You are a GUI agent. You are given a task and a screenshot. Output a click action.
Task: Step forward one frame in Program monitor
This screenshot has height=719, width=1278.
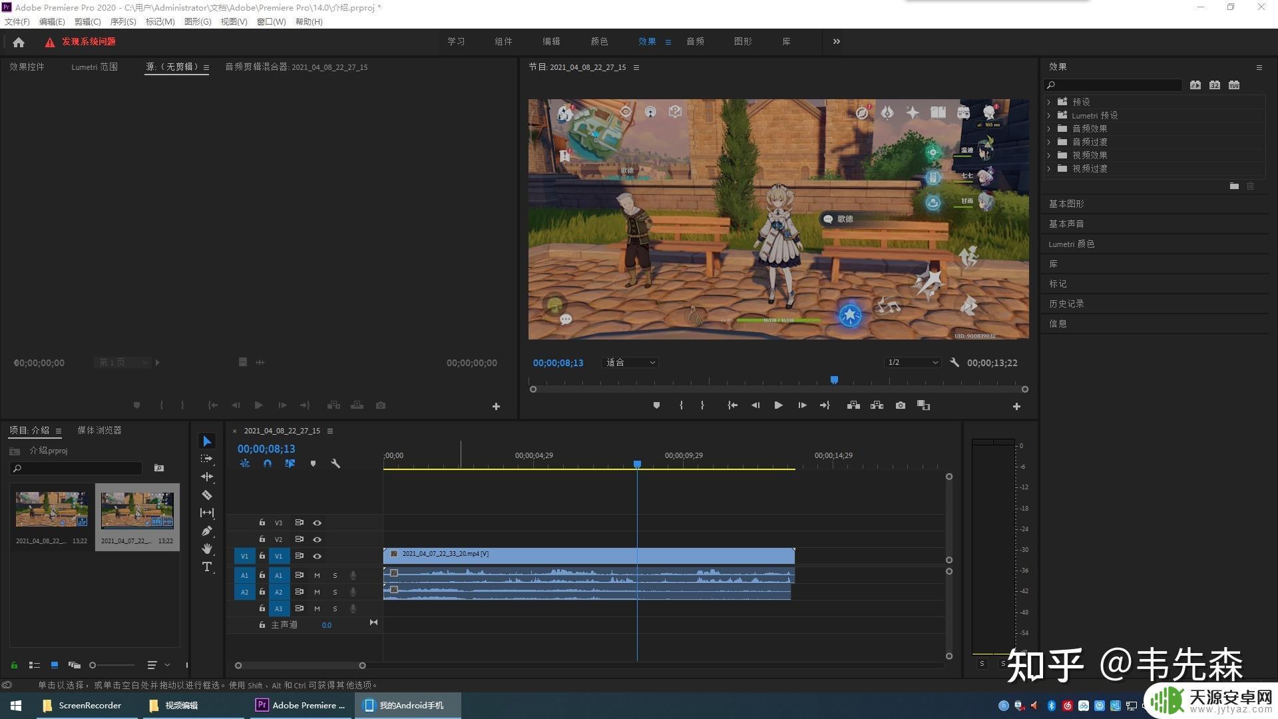coord(802,405)
